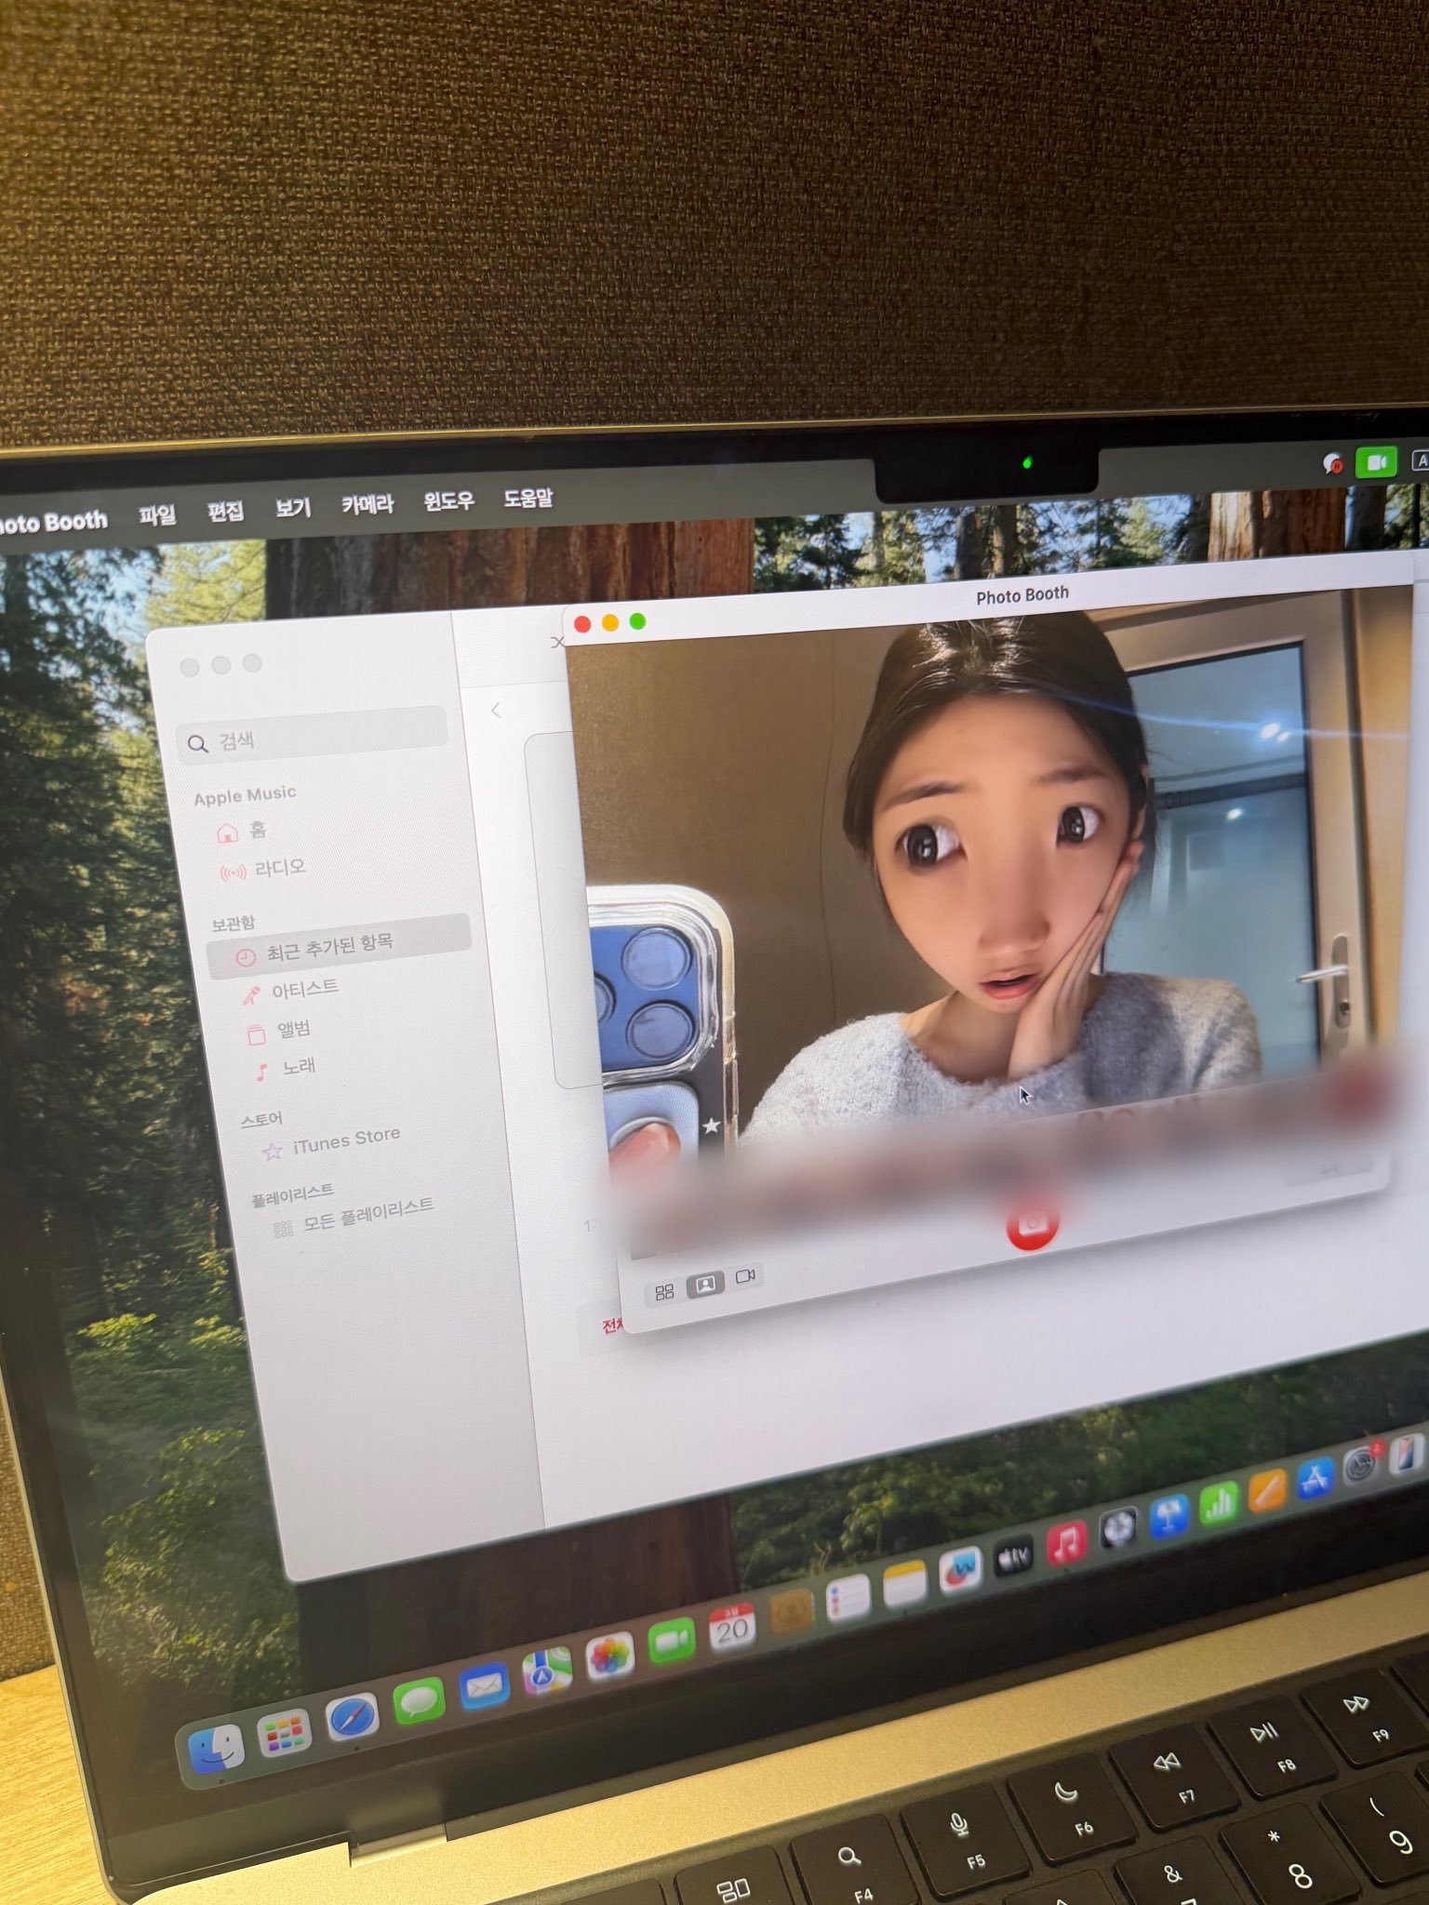Open Messages from the Dock

419,1701
